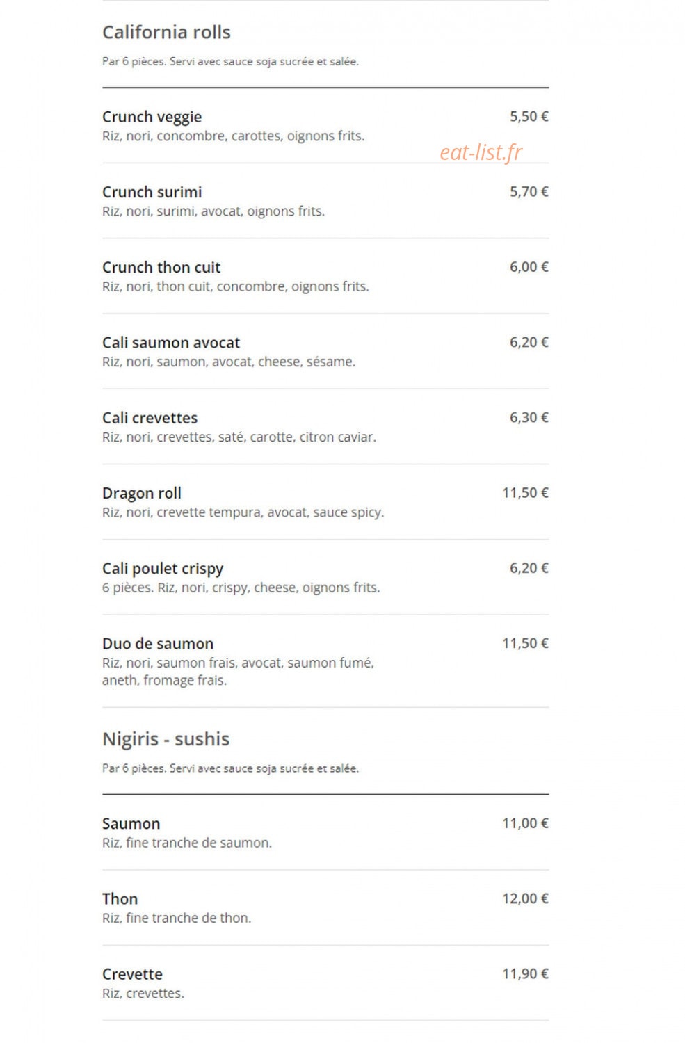Screen dimensions: 685x1043
Task: Choose the Thon nigiri item
Action: point(325,907)
